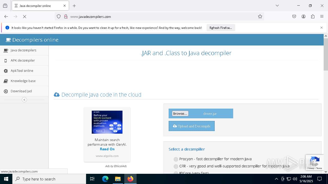Open Knowledge base in sidebar
Viewport: 328px width, 184px height.
(x=24, y=81)
